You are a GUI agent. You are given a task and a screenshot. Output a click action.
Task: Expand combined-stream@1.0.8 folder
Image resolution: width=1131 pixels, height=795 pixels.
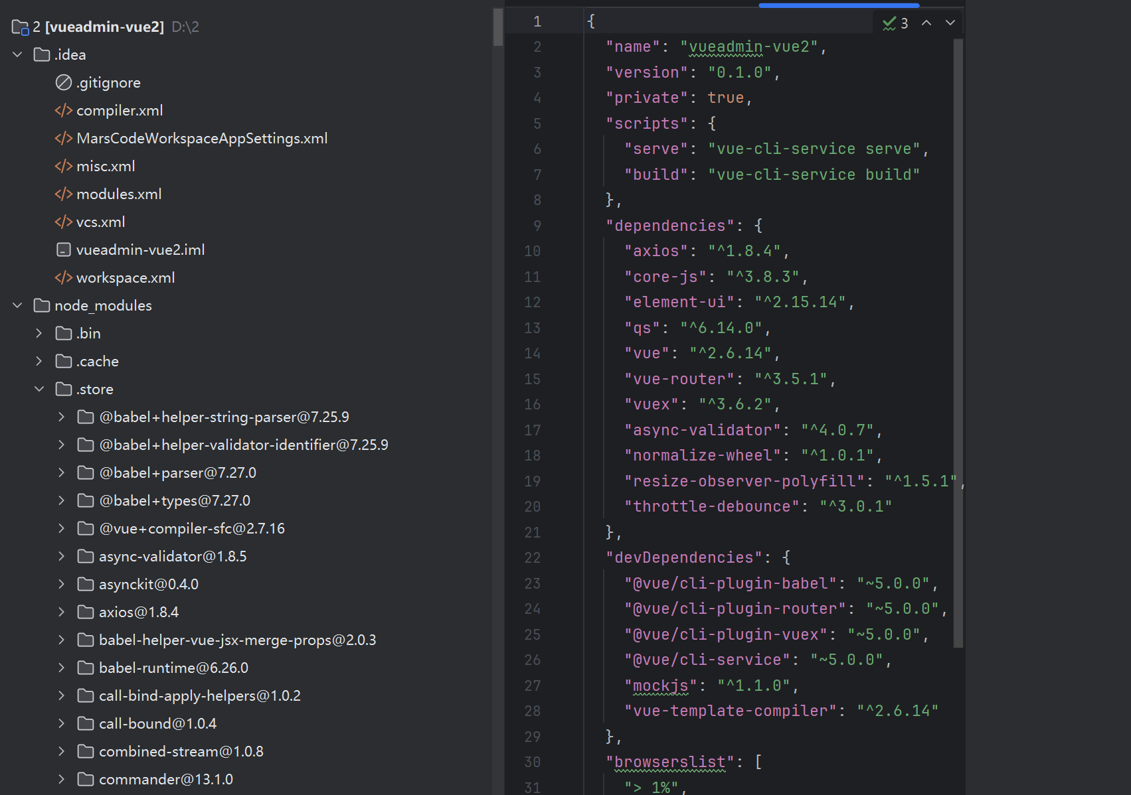(x=62, y=751)
